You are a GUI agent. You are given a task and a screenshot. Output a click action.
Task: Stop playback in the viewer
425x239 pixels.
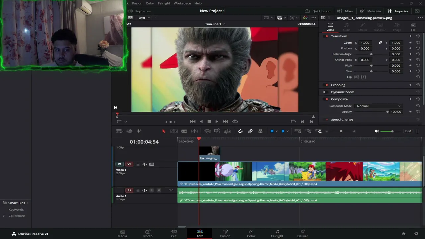click(209, 122)
